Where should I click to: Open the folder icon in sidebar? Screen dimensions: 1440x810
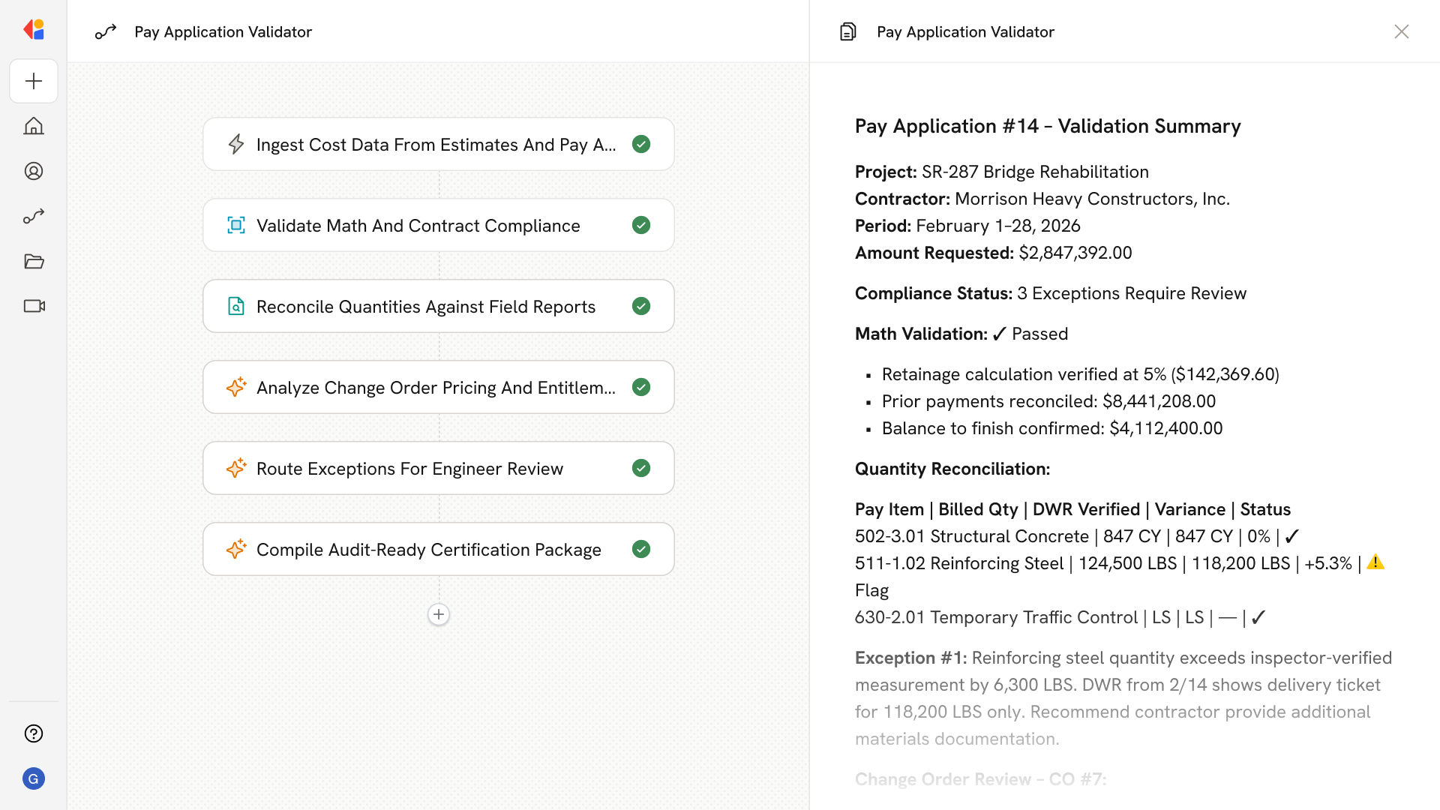(34, 261)
